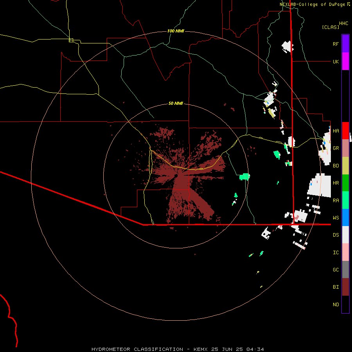Click the large white dry snow echo at right
The height and width of the screenshot is (352, 352).
[x=319, y=185]
